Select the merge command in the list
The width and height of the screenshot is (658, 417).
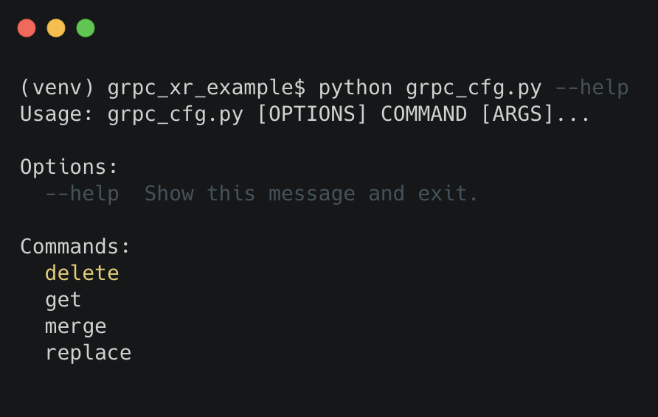(x=76, y=326)
